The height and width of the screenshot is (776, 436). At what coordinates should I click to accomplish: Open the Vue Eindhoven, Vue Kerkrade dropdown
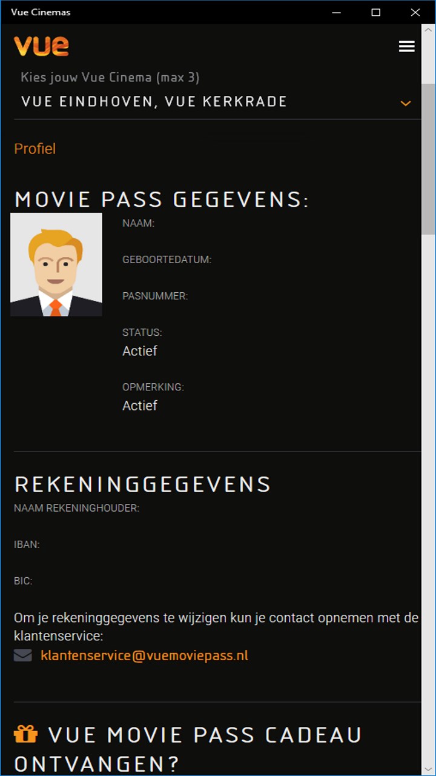coord(217,102)
